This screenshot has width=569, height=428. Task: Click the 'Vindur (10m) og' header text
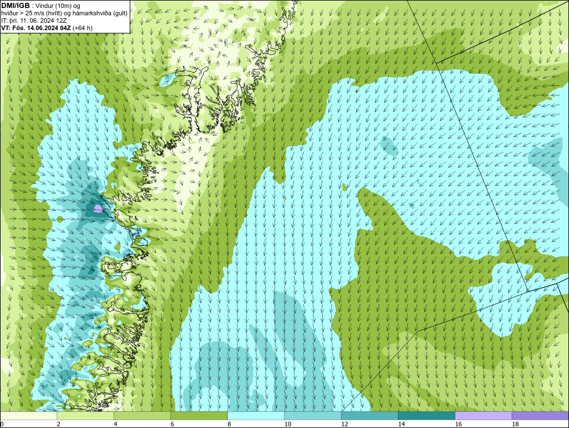(x=59, y=6)
